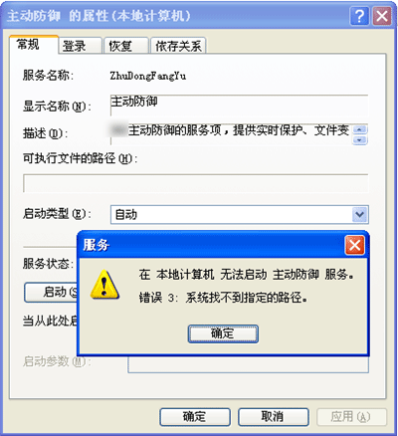Click the help question mark icon in title bar
This screenshot has width=398, height=436.
click(x=359, y=16)
